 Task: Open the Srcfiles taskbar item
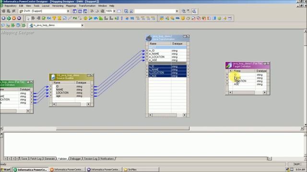[141, 170]
